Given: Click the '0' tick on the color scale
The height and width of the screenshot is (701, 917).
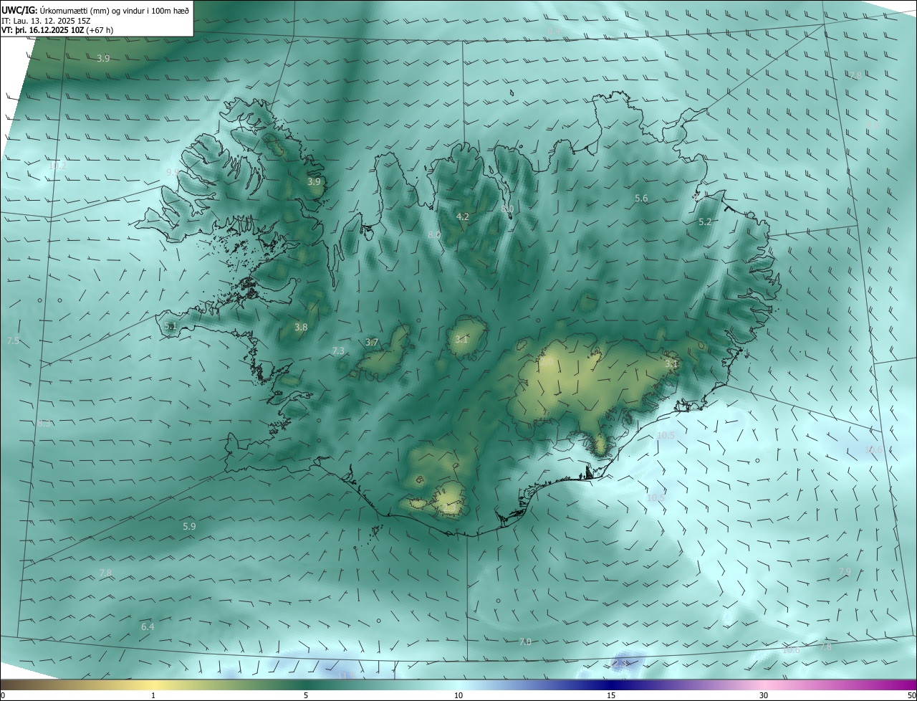Looking at the screenshot, I should pos(3,695).
